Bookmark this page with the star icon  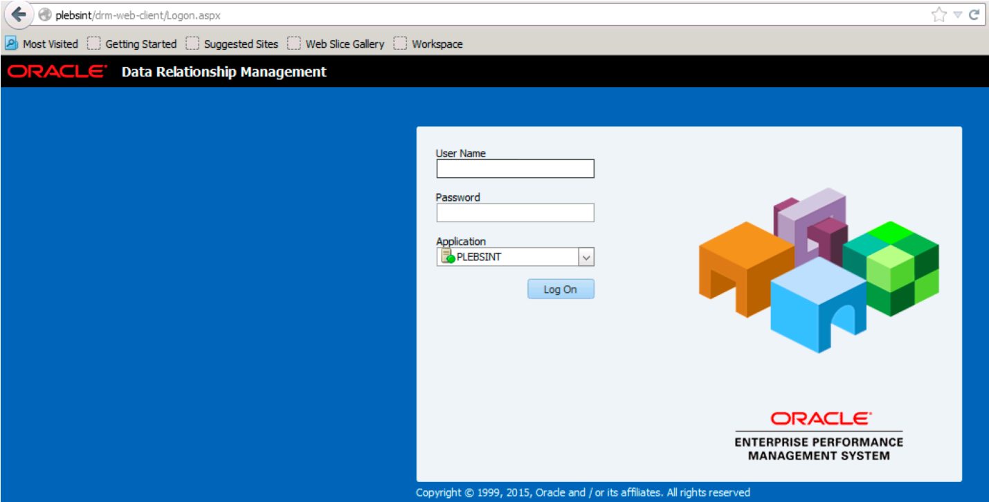[x=938, y=15]
